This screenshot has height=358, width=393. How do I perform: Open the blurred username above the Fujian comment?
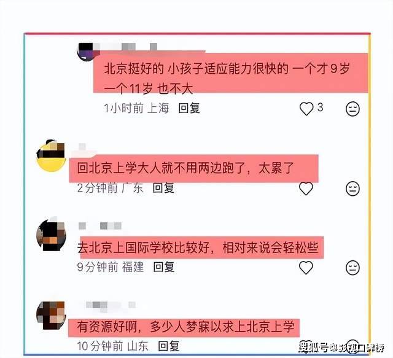[100, 226]
